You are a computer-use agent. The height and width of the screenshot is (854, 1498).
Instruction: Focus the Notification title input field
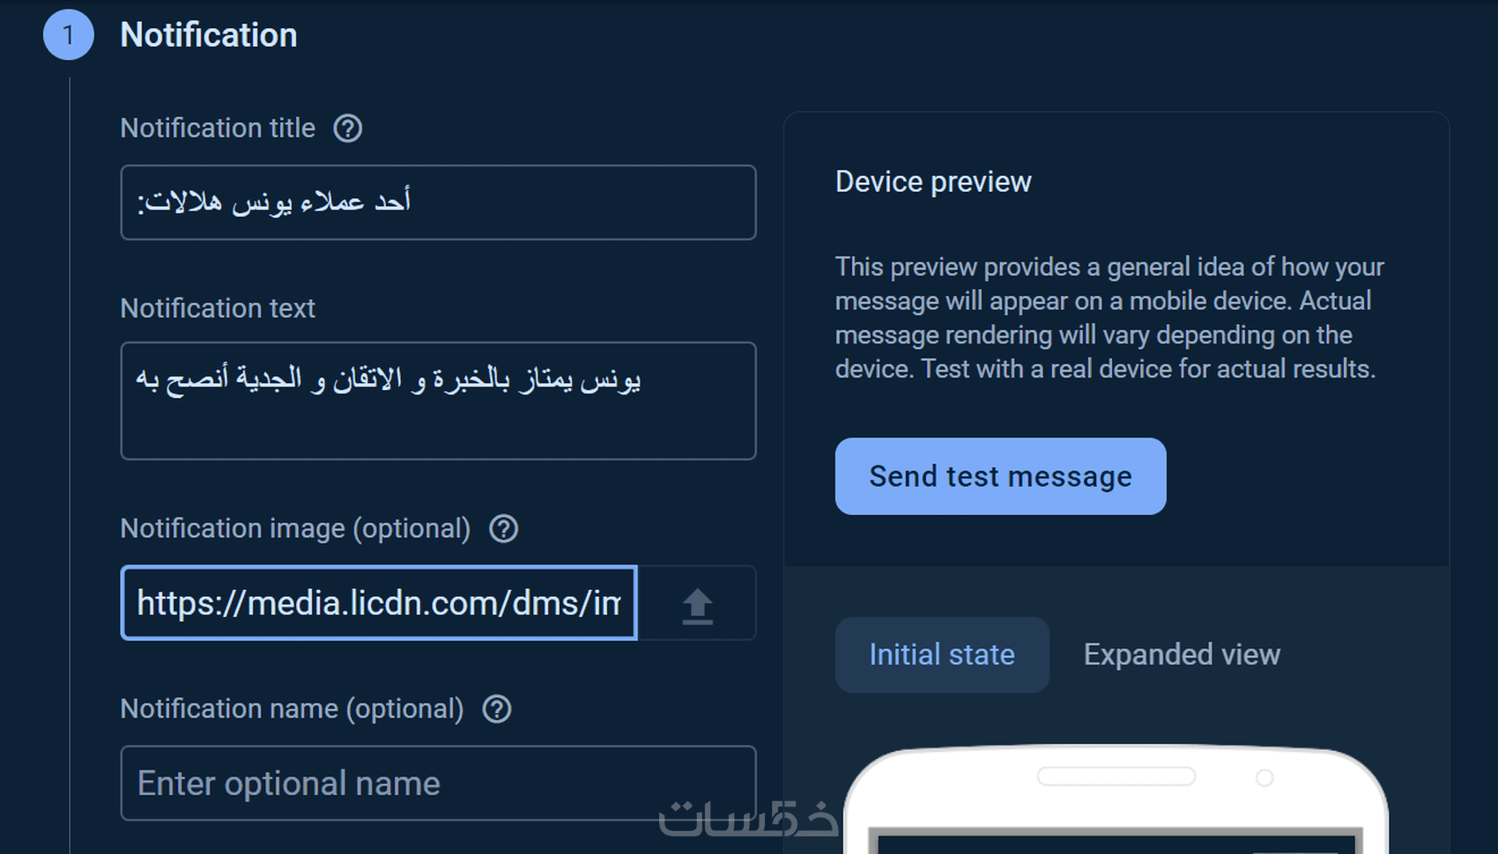click(438, 202)
